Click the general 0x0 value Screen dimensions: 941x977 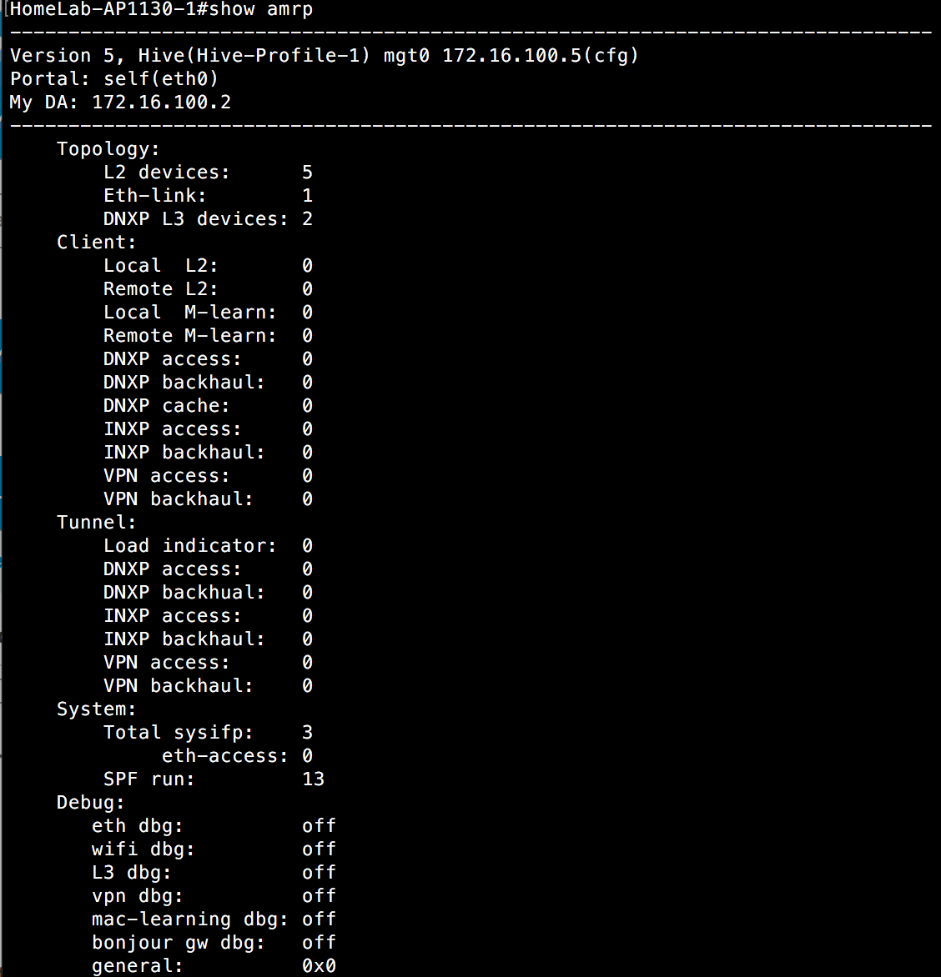click(319, 966)
